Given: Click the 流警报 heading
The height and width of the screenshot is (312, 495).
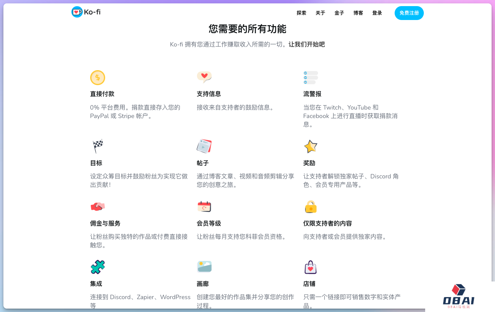Looking at the screenshot, I should coord(312,94).
